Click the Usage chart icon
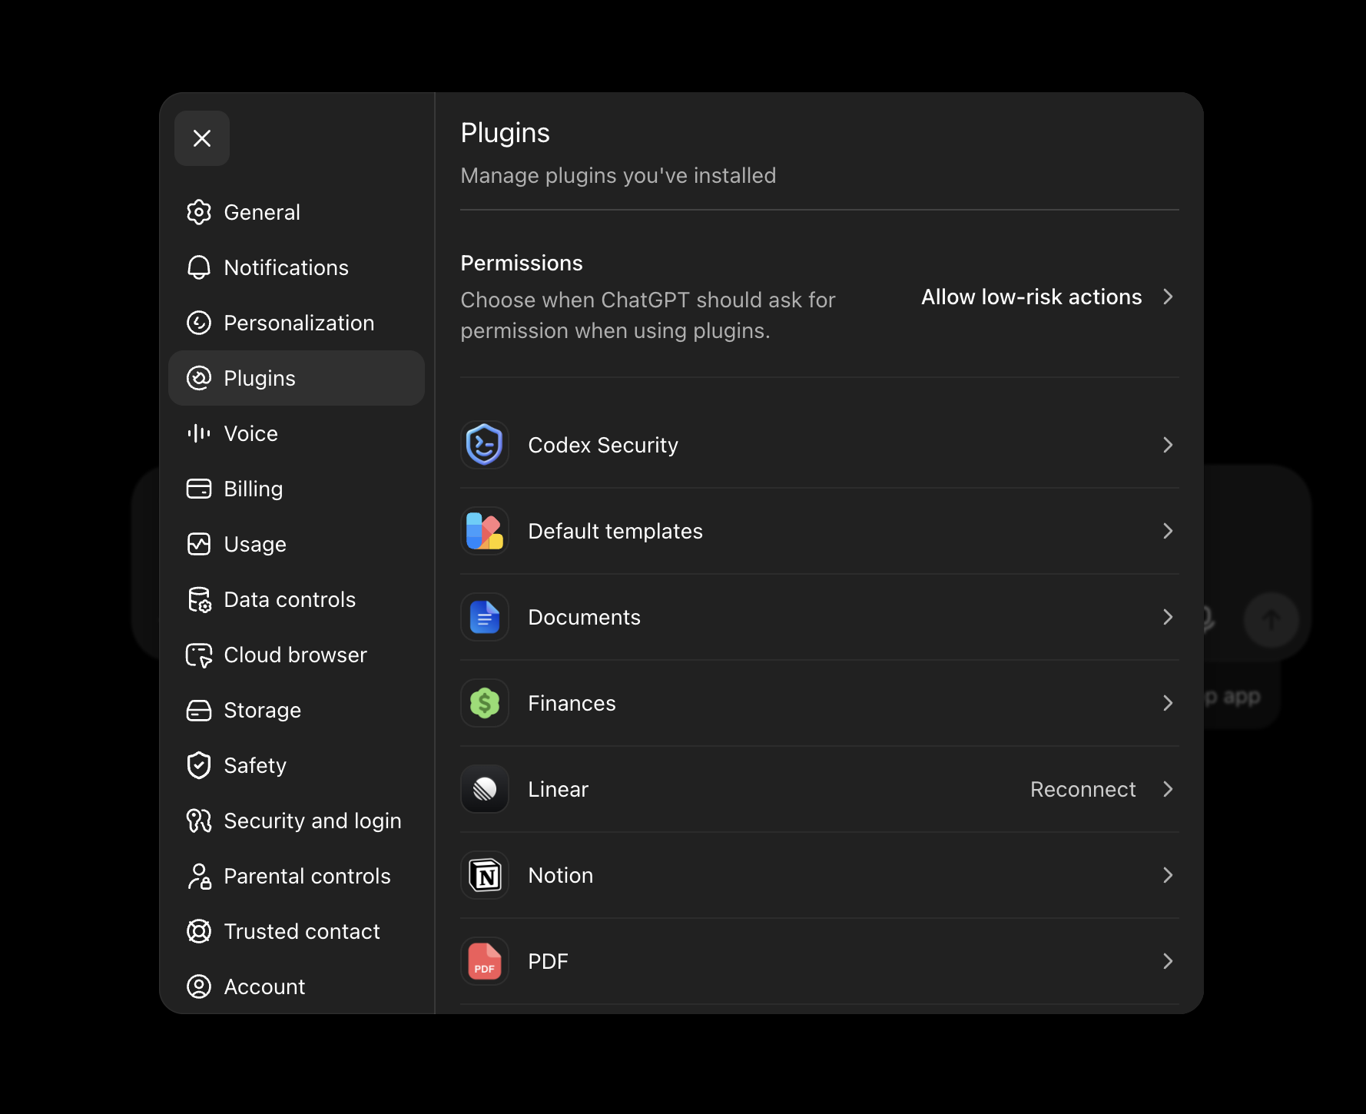Image resolution: width=1366 pixels, height=1114 pixels. 199,544
